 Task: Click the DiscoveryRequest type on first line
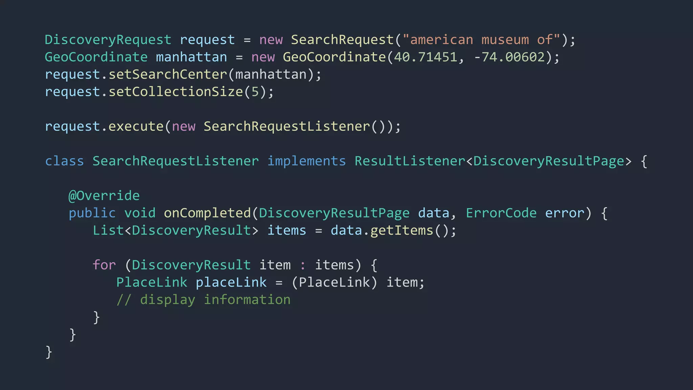pyautogui.click(x=108, y=40)
